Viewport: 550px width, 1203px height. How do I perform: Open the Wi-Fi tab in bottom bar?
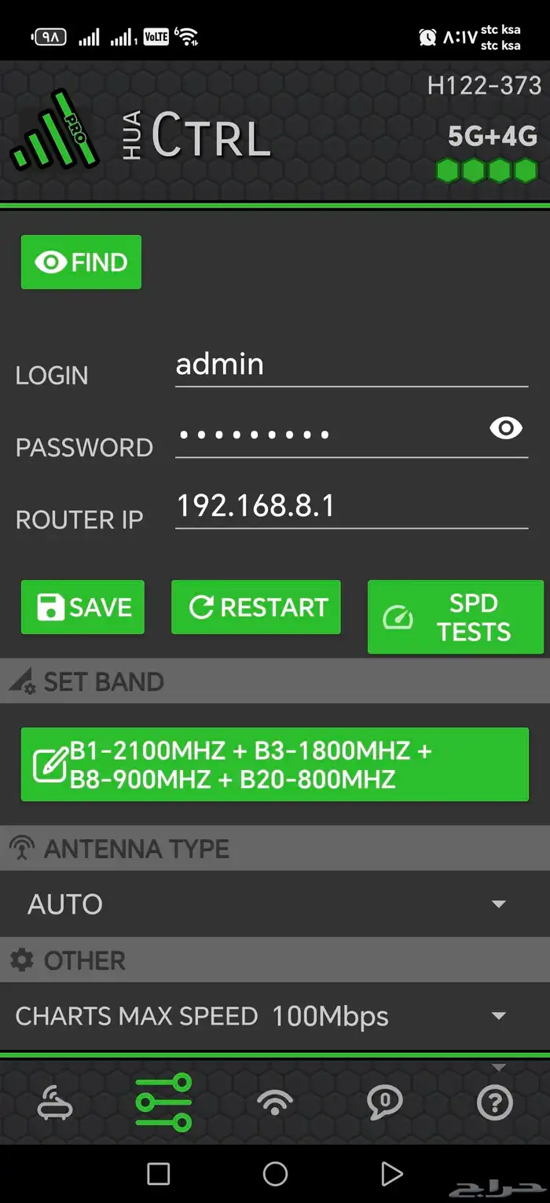[275, 1103]
